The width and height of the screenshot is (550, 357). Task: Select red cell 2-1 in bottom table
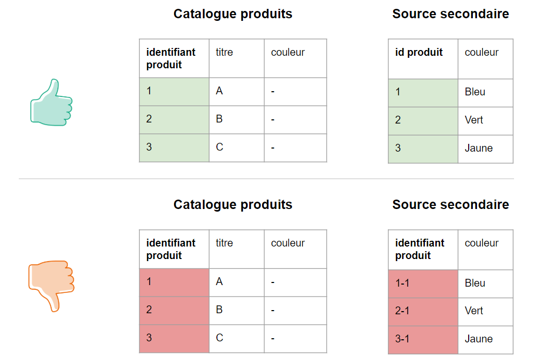[x=423, y=311]
